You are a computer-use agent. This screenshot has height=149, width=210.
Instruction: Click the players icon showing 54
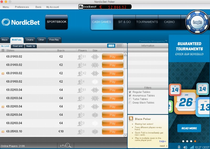tap(80, 65)
